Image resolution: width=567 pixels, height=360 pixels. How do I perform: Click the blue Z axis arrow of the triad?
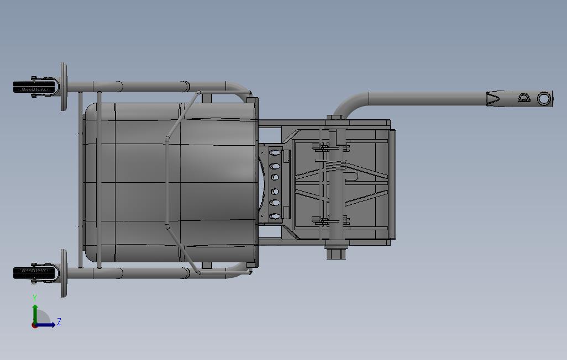click(46, 325)
